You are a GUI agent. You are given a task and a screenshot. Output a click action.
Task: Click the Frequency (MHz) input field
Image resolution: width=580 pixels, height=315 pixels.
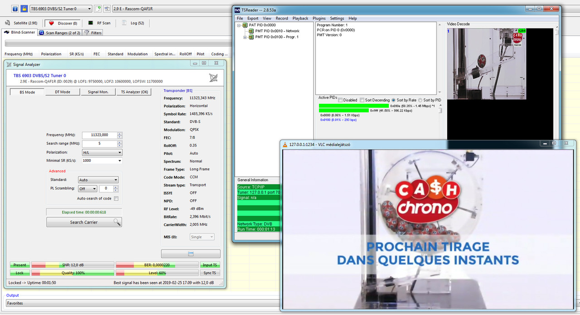pyautogui.click(x=99, y=135)
